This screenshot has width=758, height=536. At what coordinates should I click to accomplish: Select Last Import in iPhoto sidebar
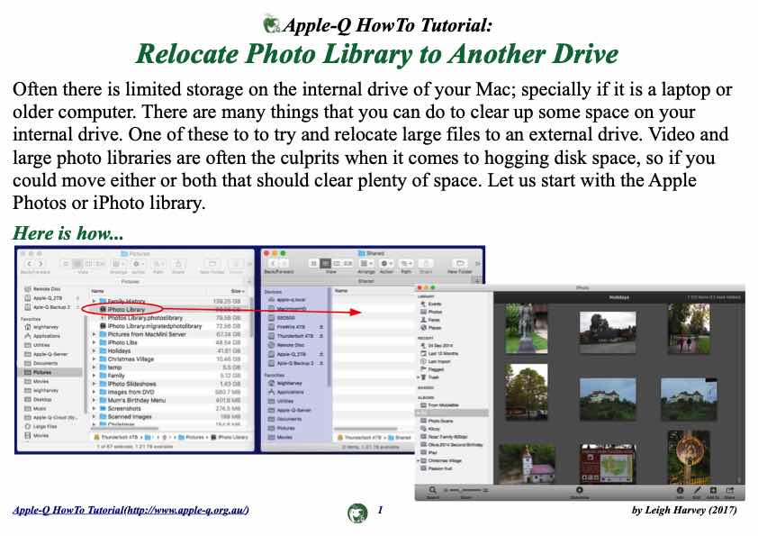[436, 361]
